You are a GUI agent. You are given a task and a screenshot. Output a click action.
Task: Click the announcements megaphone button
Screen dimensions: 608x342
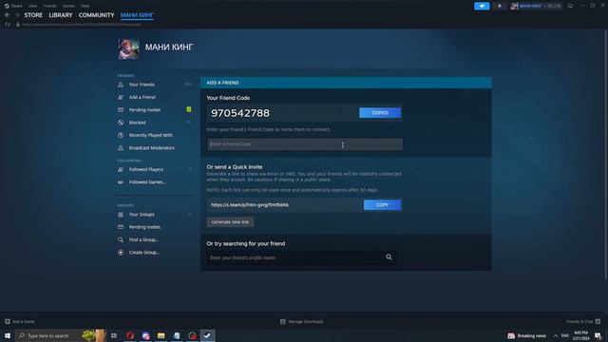coord(482,6)
